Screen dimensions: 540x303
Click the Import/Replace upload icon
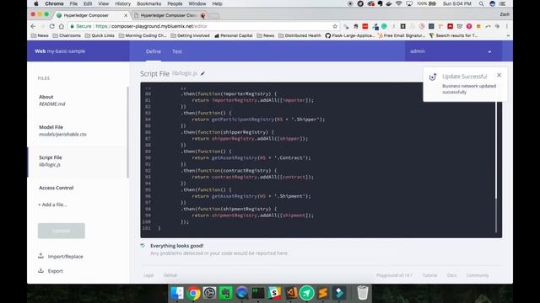pos(41,256)
